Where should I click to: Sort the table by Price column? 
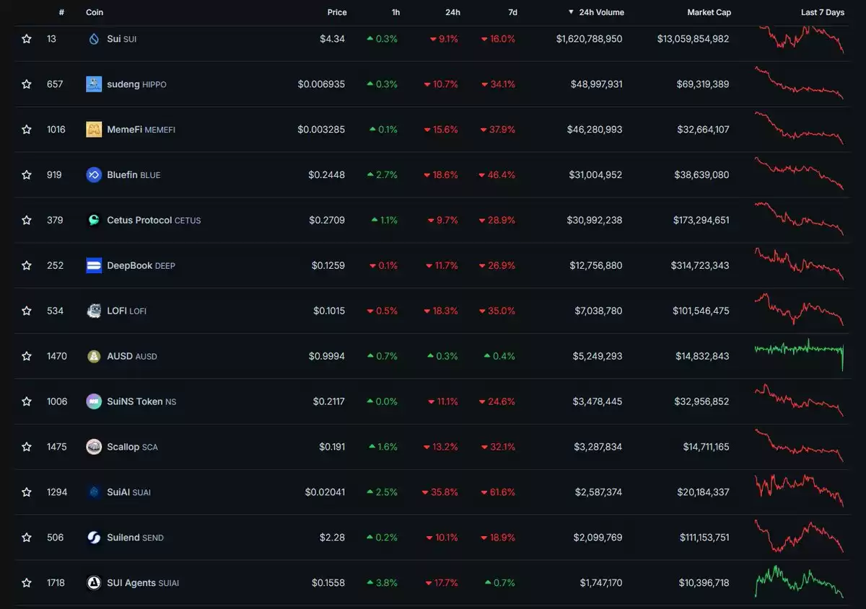(x=337, y=12)
